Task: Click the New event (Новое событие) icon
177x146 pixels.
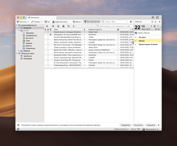Action: 136,33
